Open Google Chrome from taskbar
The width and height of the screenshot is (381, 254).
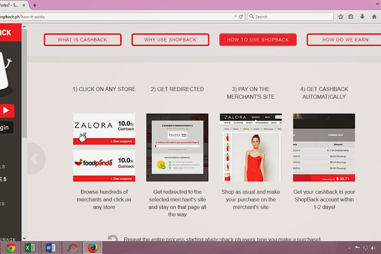(x=11, y=247)
